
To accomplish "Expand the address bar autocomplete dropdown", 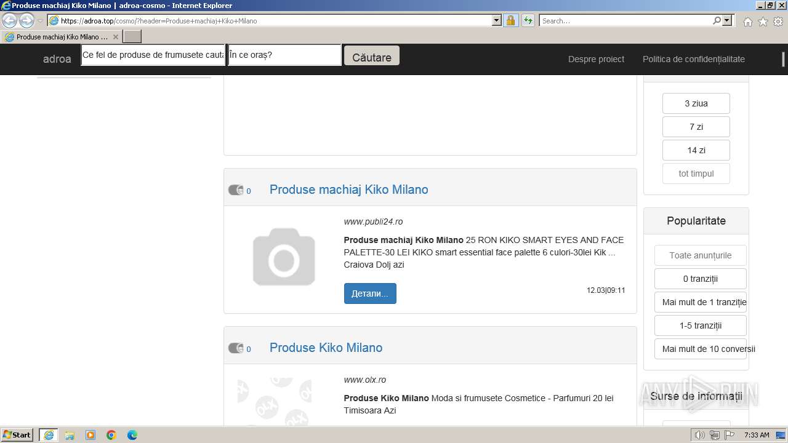I will pos(497,21).
